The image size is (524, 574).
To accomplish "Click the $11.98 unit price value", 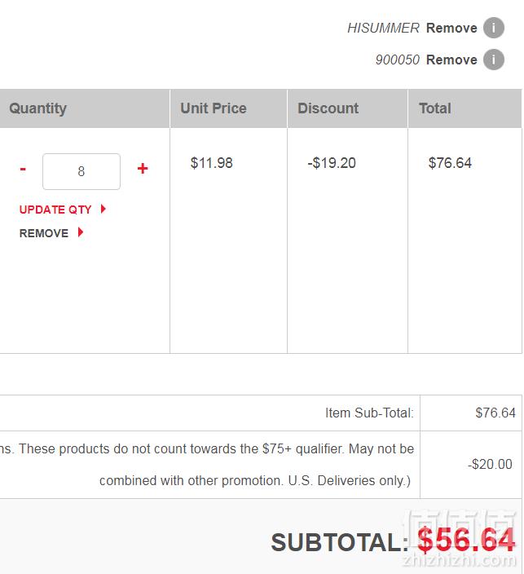I will pyautogui.click(x=212, y=163).
